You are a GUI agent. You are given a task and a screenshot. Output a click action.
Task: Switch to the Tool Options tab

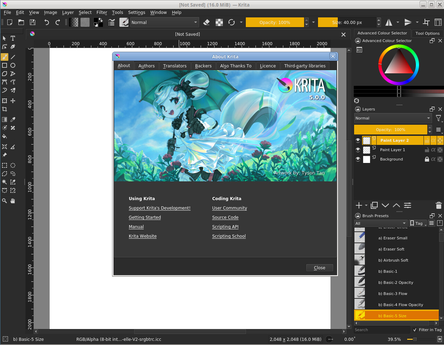(x=427, y=33)
